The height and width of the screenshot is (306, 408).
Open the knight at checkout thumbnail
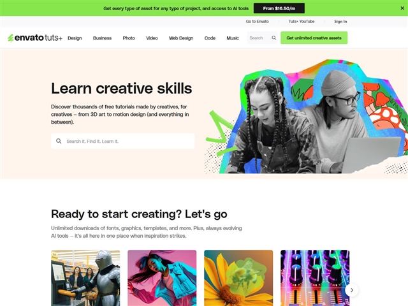click(x=85, y=278)
